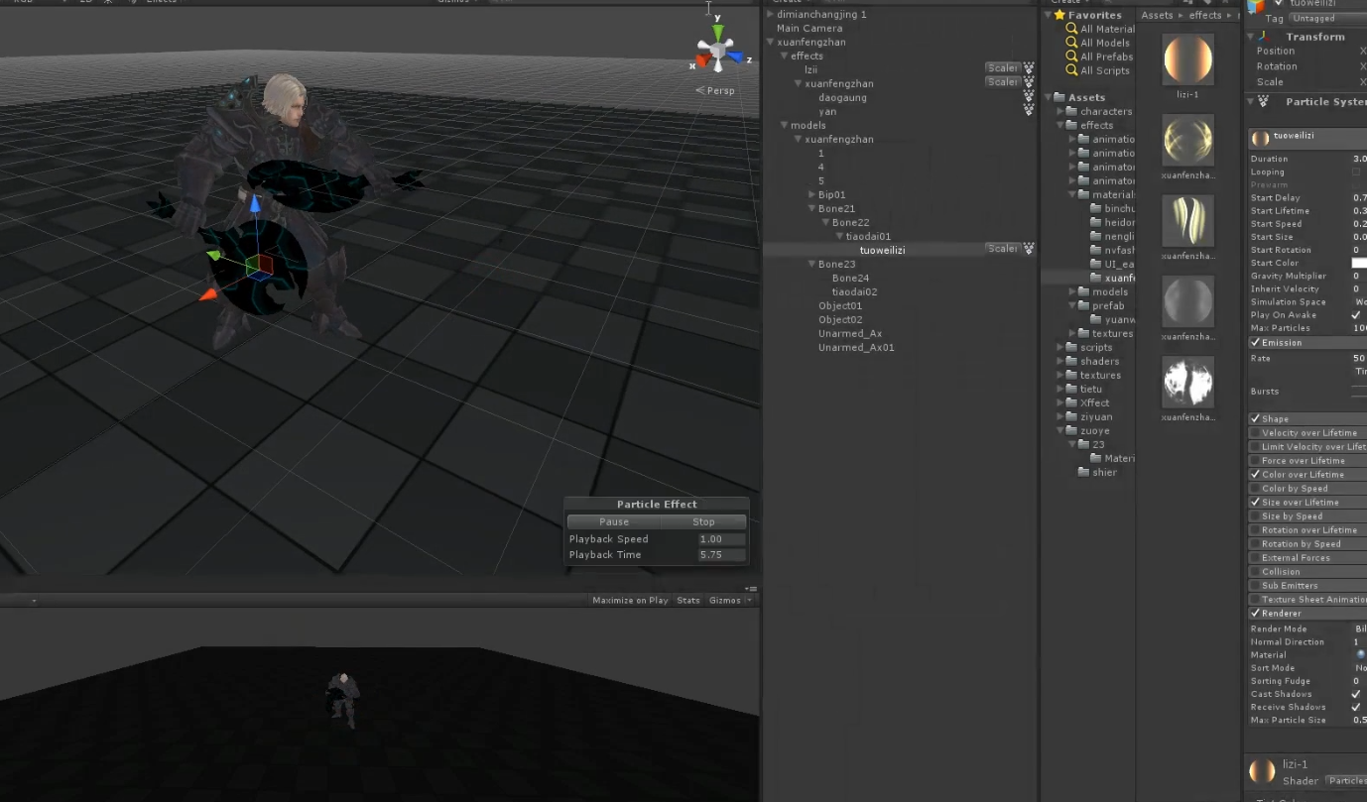Click the particle system icon on lzii row
Image resolution: width=1367 pixels, height=802 pixels.
tap(1029, 68)
